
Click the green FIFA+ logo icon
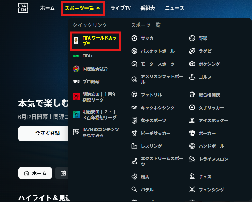pyautogui.click(x=76, y=56)
